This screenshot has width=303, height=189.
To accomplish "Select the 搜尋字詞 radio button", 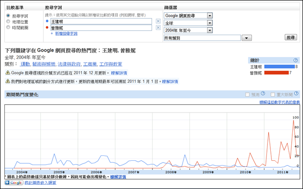I will click(8, 16).
